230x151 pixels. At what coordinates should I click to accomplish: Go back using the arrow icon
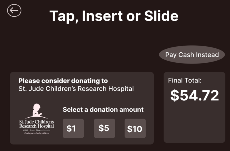14,10
